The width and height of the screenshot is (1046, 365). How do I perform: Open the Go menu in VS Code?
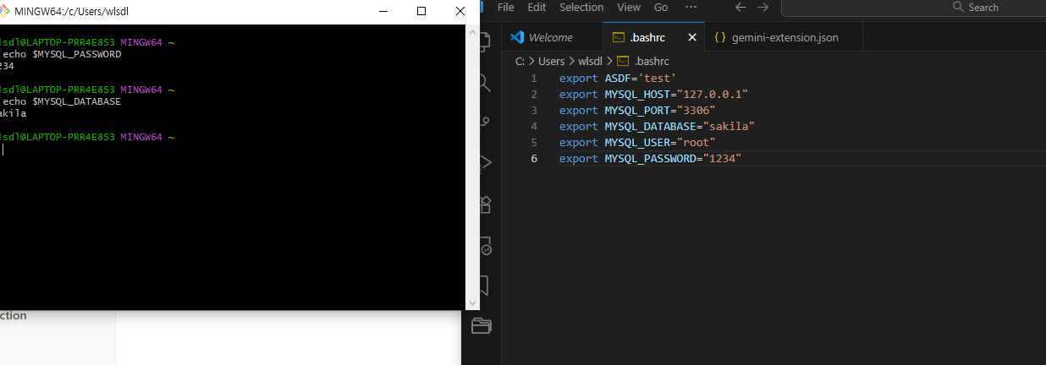[661, 7]
